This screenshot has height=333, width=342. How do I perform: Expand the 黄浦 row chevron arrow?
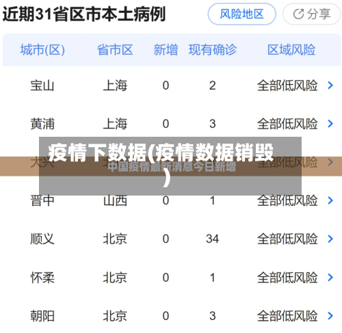(330, 124)
